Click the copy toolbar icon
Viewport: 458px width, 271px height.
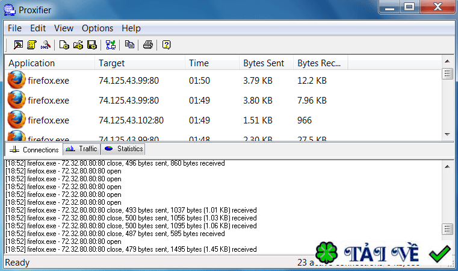coord(129,45)
